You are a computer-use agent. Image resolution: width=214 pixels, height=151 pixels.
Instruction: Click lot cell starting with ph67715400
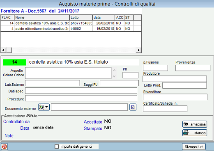coord(81,23)
